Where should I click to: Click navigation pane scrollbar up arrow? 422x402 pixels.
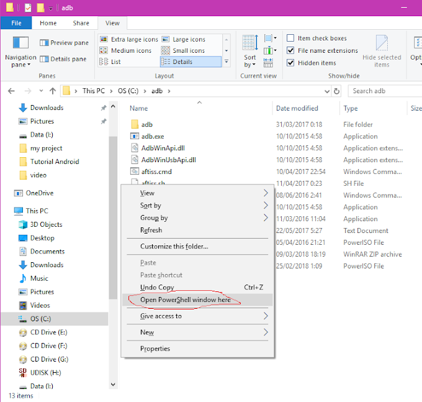click(113, 106)
